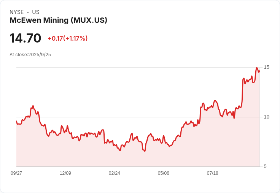Click the first data point at 09/27
Screen dimensions: 280x193
pyautogui.click(x=16, y=121)
